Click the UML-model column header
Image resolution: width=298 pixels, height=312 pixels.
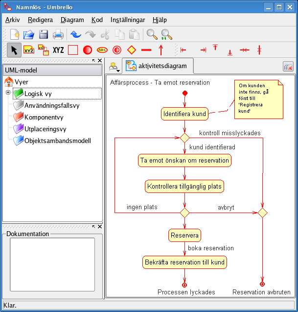(52, 70)
